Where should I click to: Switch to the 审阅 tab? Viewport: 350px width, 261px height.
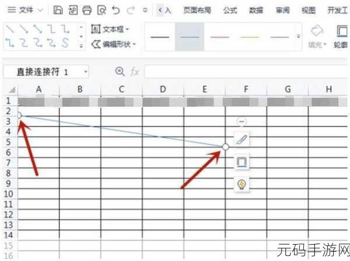point(282,11)
